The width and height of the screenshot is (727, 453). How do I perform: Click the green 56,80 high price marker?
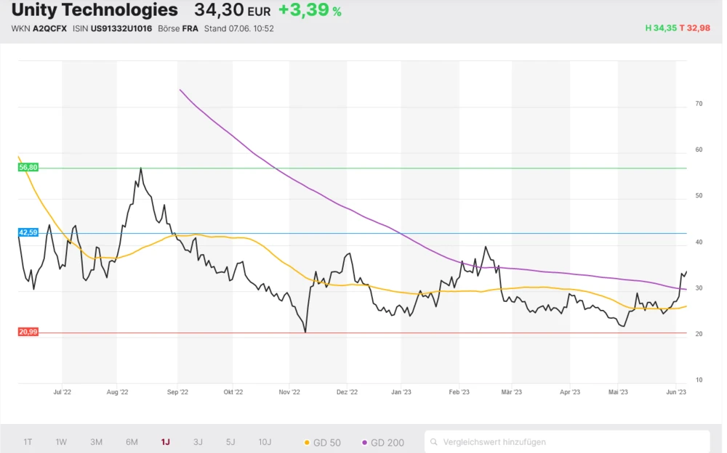[28, 168]
